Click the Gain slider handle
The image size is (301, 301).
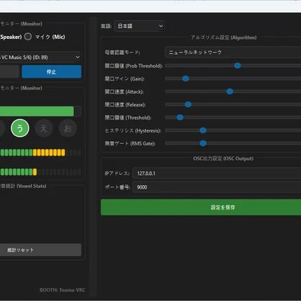[186, 78]
